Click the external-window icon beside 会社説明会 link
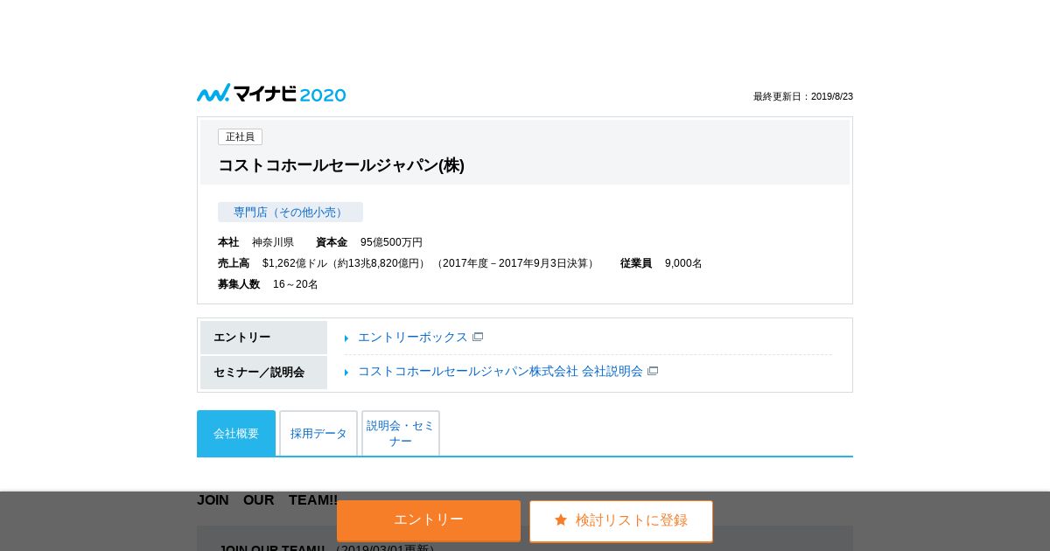The width and height of the screenshot is (1050, 551). 653,371
